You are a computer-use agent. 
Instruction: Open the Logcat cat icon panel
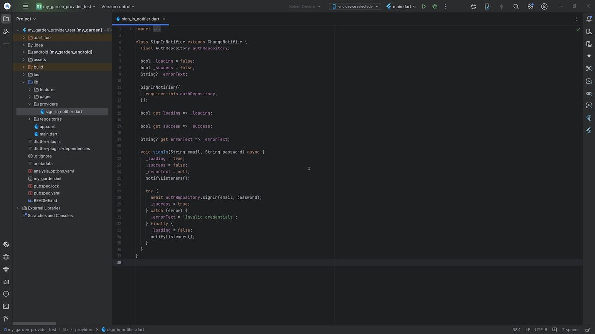point(6,282)
